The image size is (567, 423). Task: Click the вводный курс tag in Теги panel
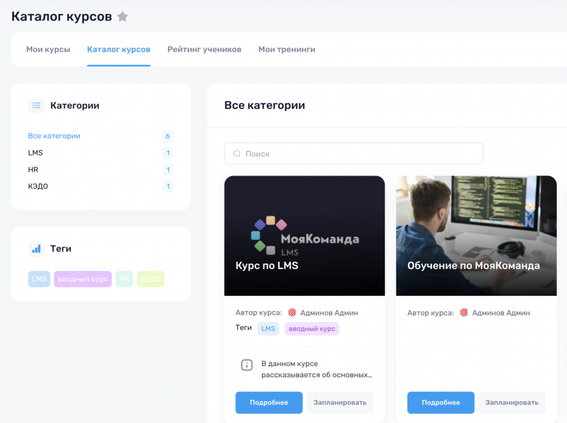pyautogui.click(x=83, y=279)
